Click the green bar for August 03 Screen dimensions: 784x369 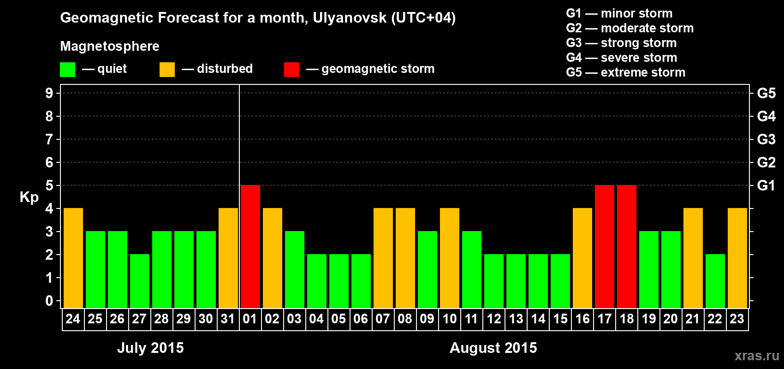tap(295, 269)
